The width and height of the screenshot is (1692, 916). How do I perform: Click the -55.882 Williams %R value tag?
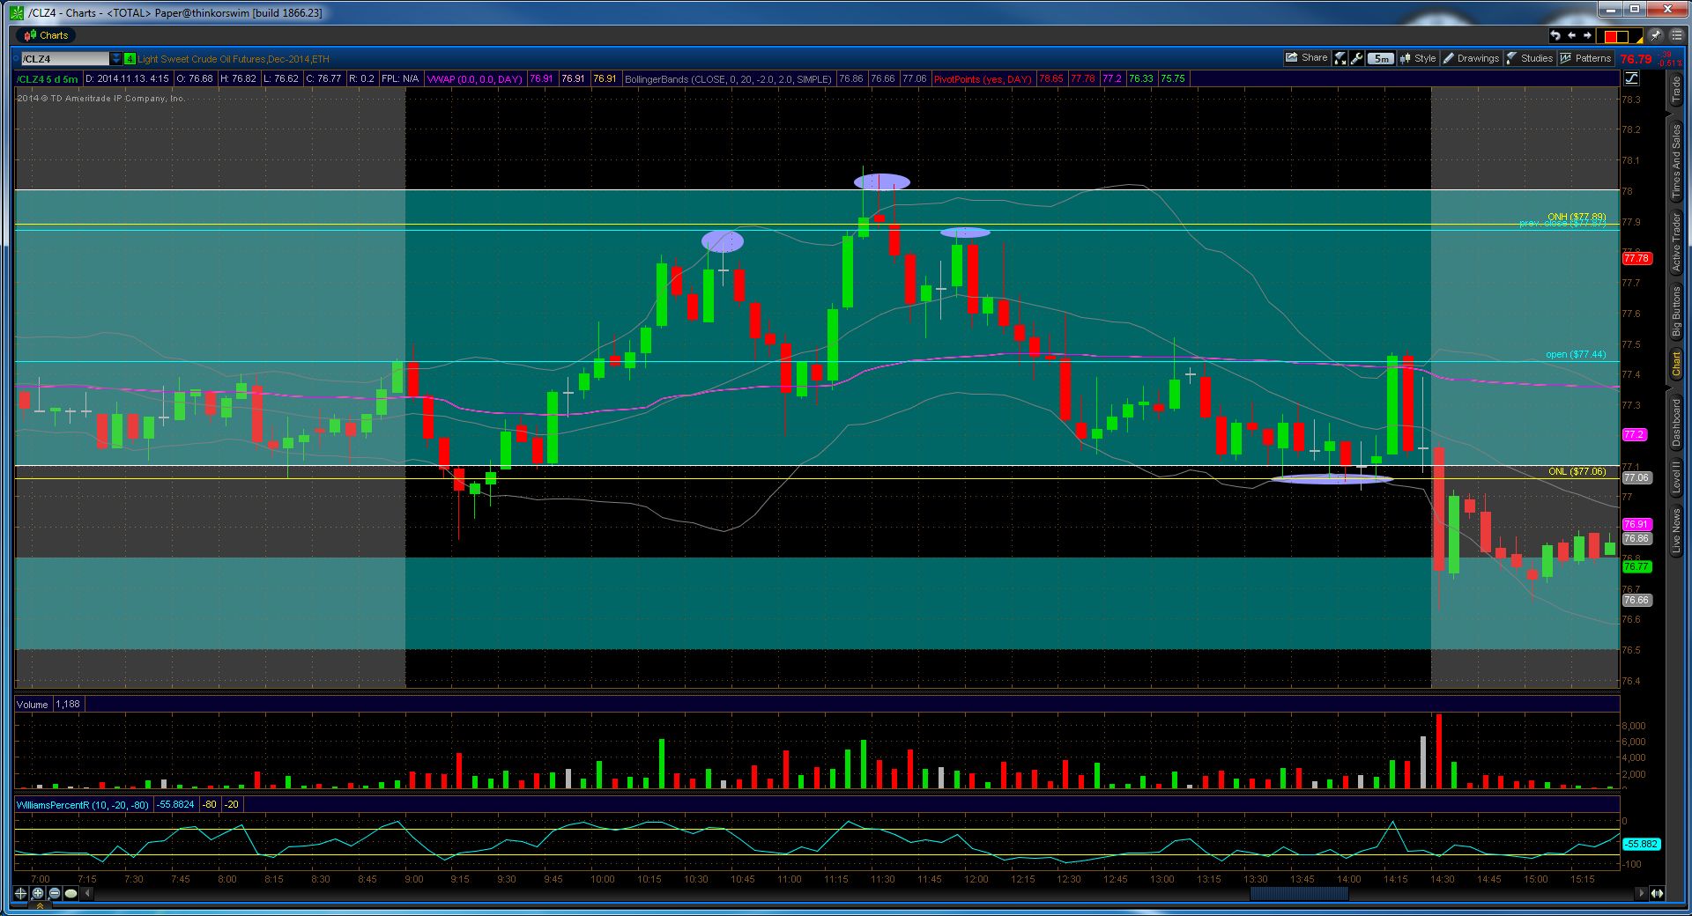tap(1642, 844)
